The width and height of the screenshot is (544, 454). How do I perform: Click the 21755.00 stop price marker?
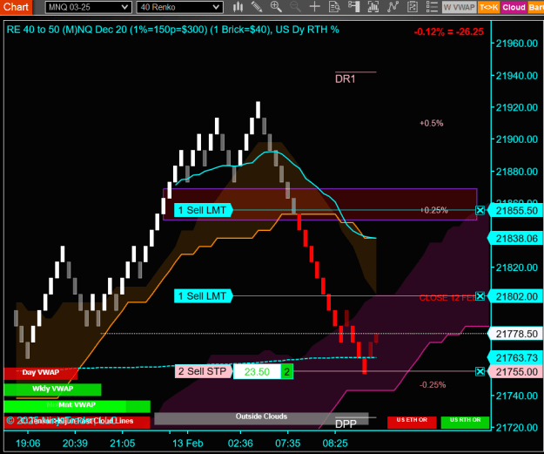pyautogui.click(x=516, y=372)
